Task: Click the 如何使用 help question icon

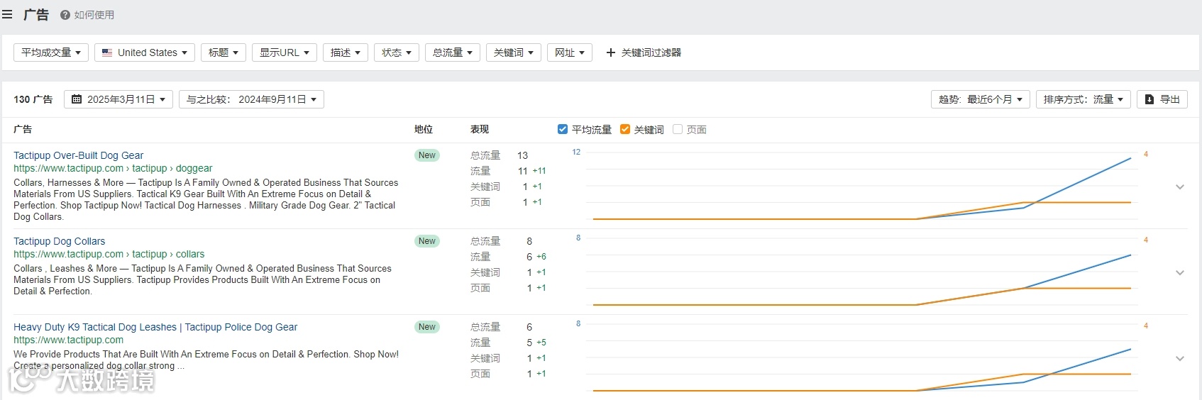Action: 65,15
